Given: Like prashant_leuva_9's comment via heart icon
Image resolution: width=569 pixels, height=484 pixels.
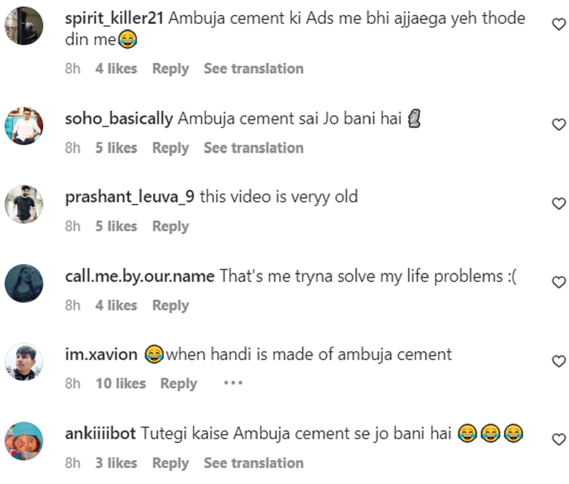Looking at the screenshot, I should point(560,204).
